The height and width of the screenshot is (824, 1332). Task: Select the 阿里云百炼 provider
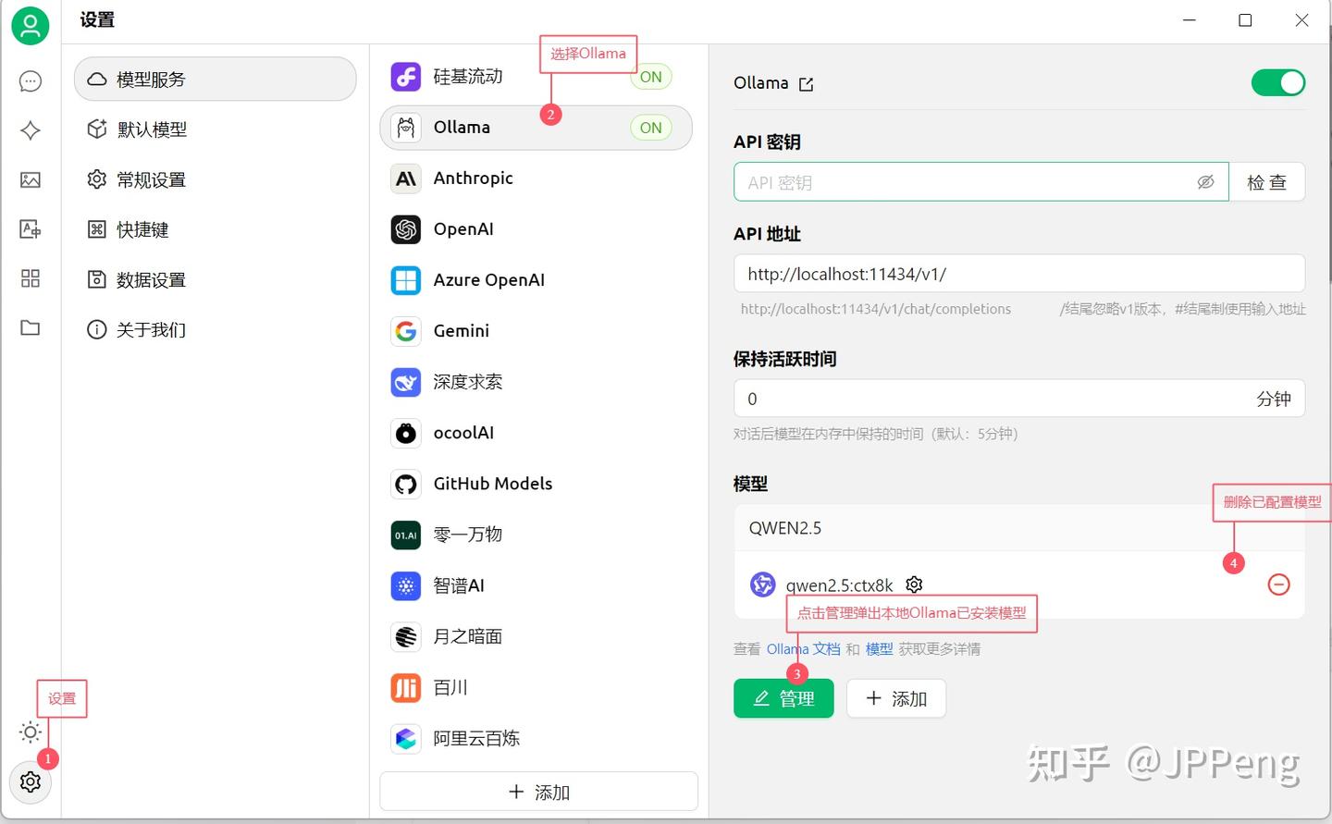click(536, 738)
